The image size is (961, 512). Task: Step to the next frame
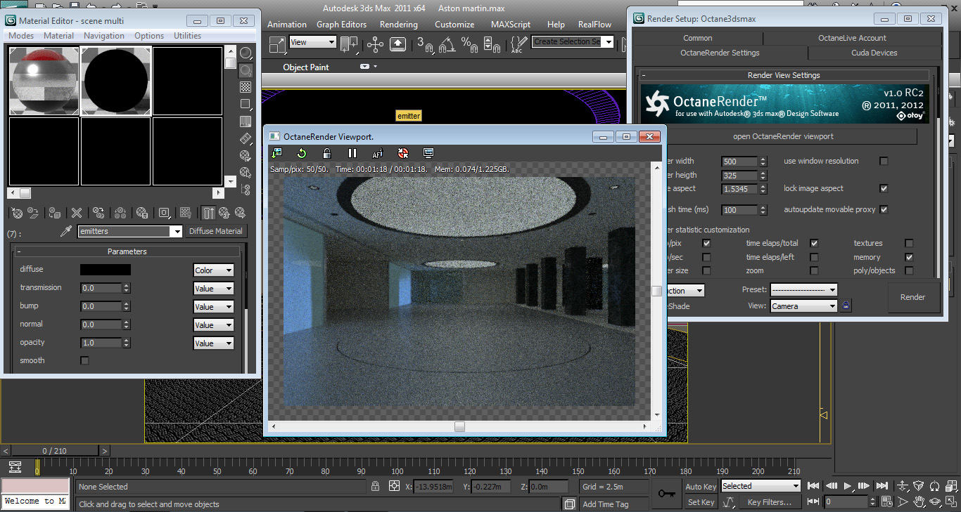pos(865,485)
